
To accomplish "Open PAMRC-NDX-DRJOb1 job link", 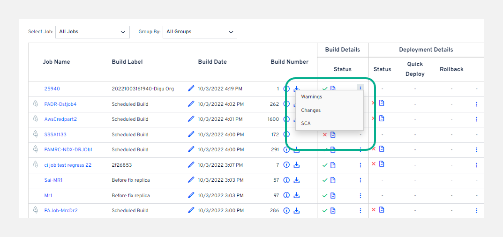I will (68, 150).
